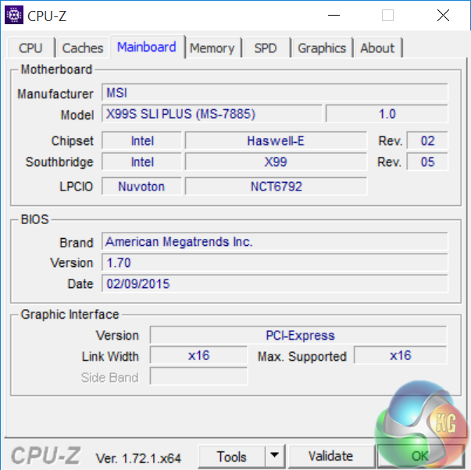Image resolution: width=471 pixels, height=470 pixels.
Task: Expand the Tools dropdown arrow
Action: click(274, 457)
